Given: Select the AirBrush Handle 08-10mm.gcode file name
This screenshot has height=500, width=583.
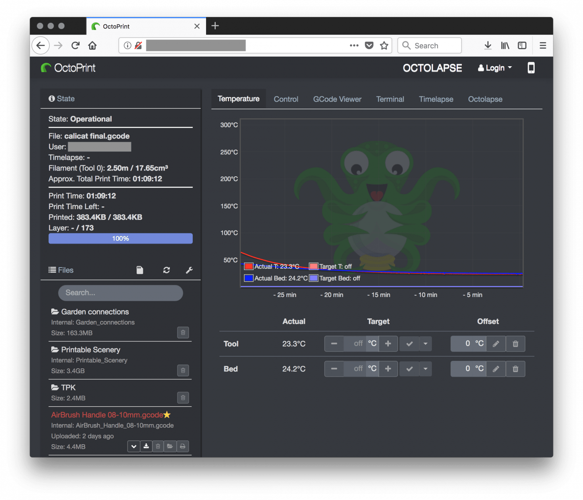Looking at the screenshot, I should [107, 415].
